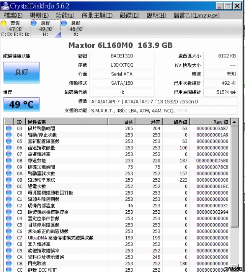Select the 良好 disk H: tab
This screenshot has width=245, height=272.
46,28
